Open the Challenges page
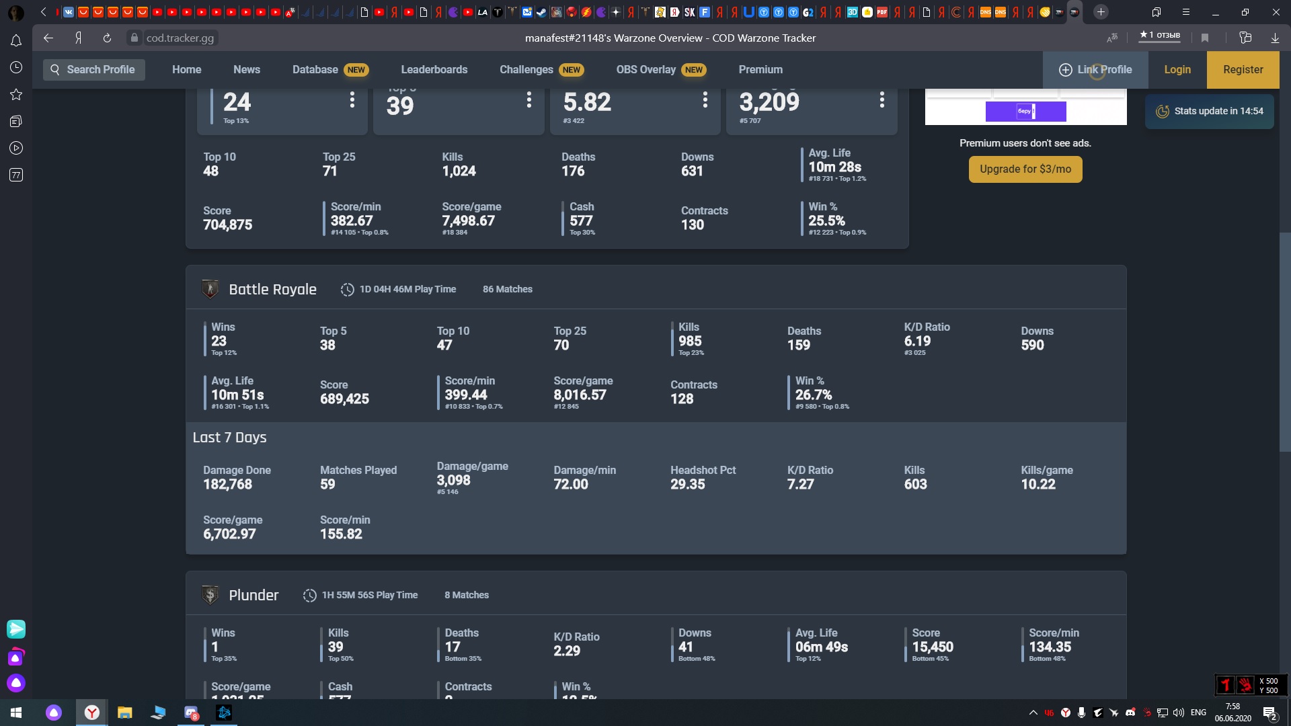The height and width of the screenshot is (726, 1291). point(526,69)
